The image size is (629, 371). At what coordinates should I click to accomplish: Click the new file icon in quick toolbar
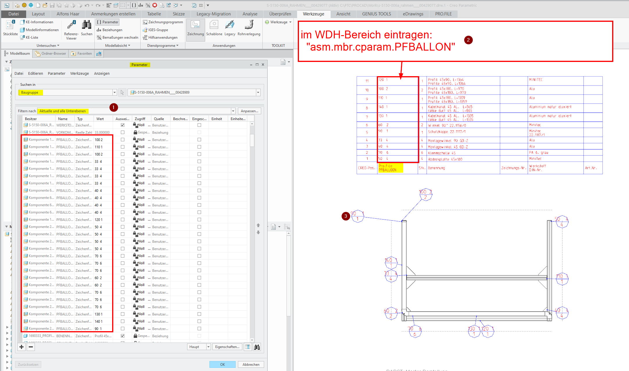(x=38, y=5)
